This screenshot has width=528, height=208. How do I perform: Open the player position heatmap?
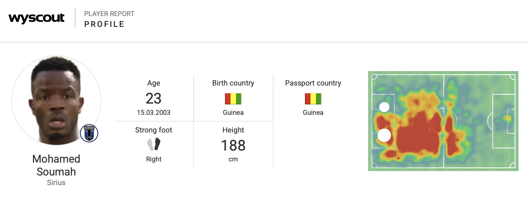443,121
